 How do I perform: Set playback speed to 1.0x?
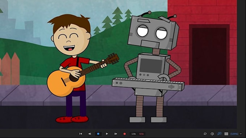point(133,134)
